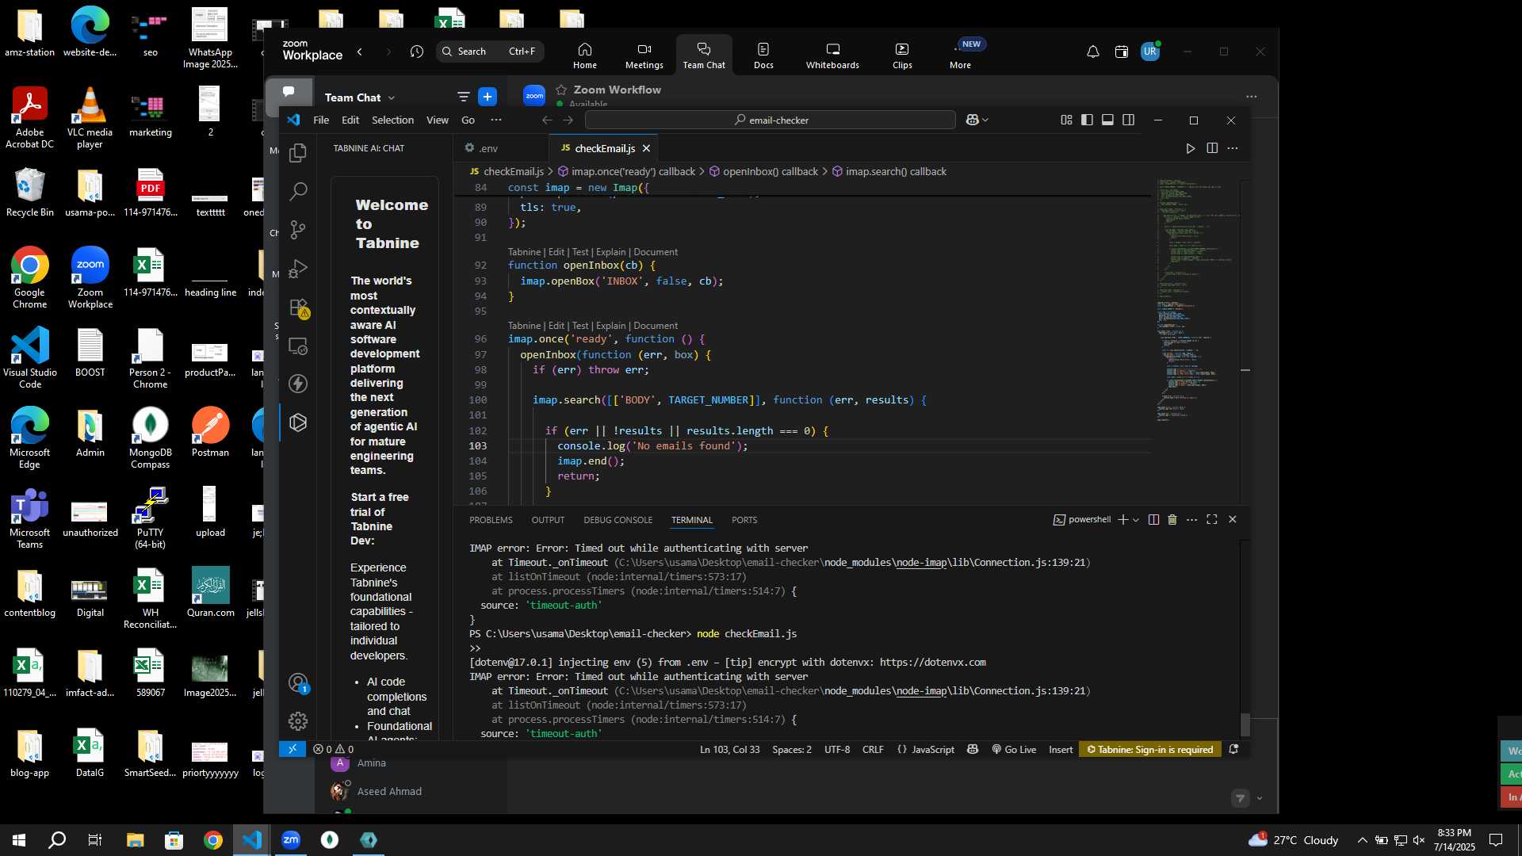Open the Explorer view in VS Code
The image size is (1522, 856).
(x=298, y=152)
